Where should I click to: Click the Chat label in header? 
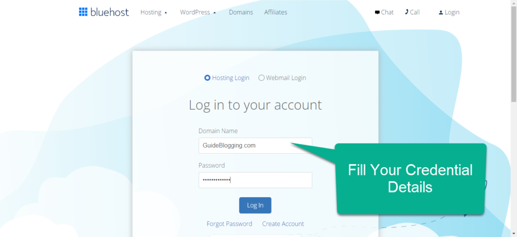387,12
